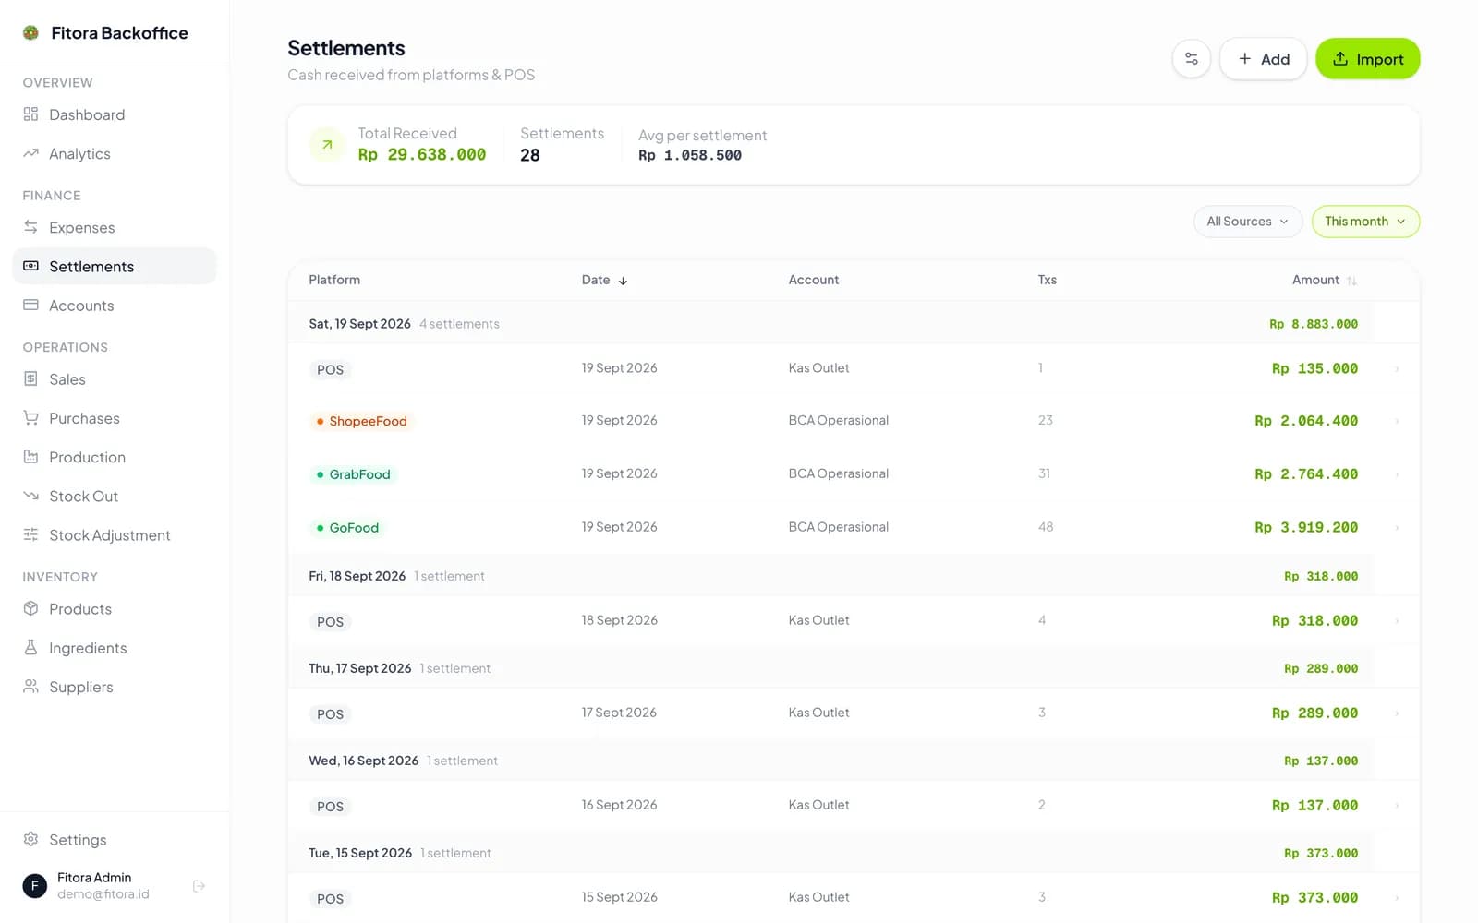Open the Dashboard icon in sidebar
Screen dimensions: 1478x923
(30, 114)
